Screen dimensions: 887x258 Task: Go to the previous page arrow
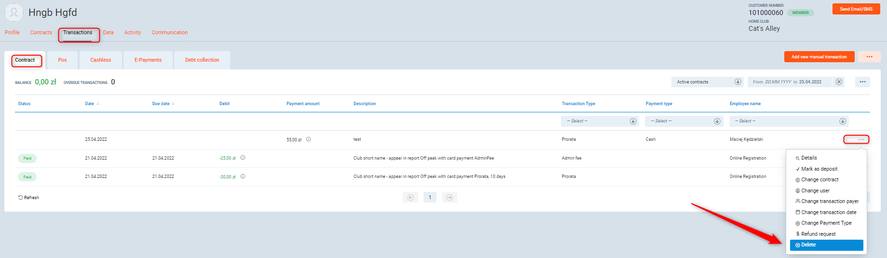click(410, 197)
